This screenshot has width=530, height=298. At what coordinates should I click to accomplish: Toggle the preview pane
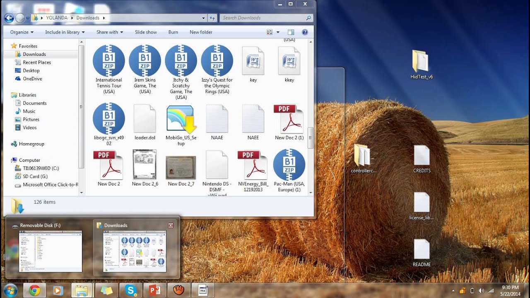[291, 32]
